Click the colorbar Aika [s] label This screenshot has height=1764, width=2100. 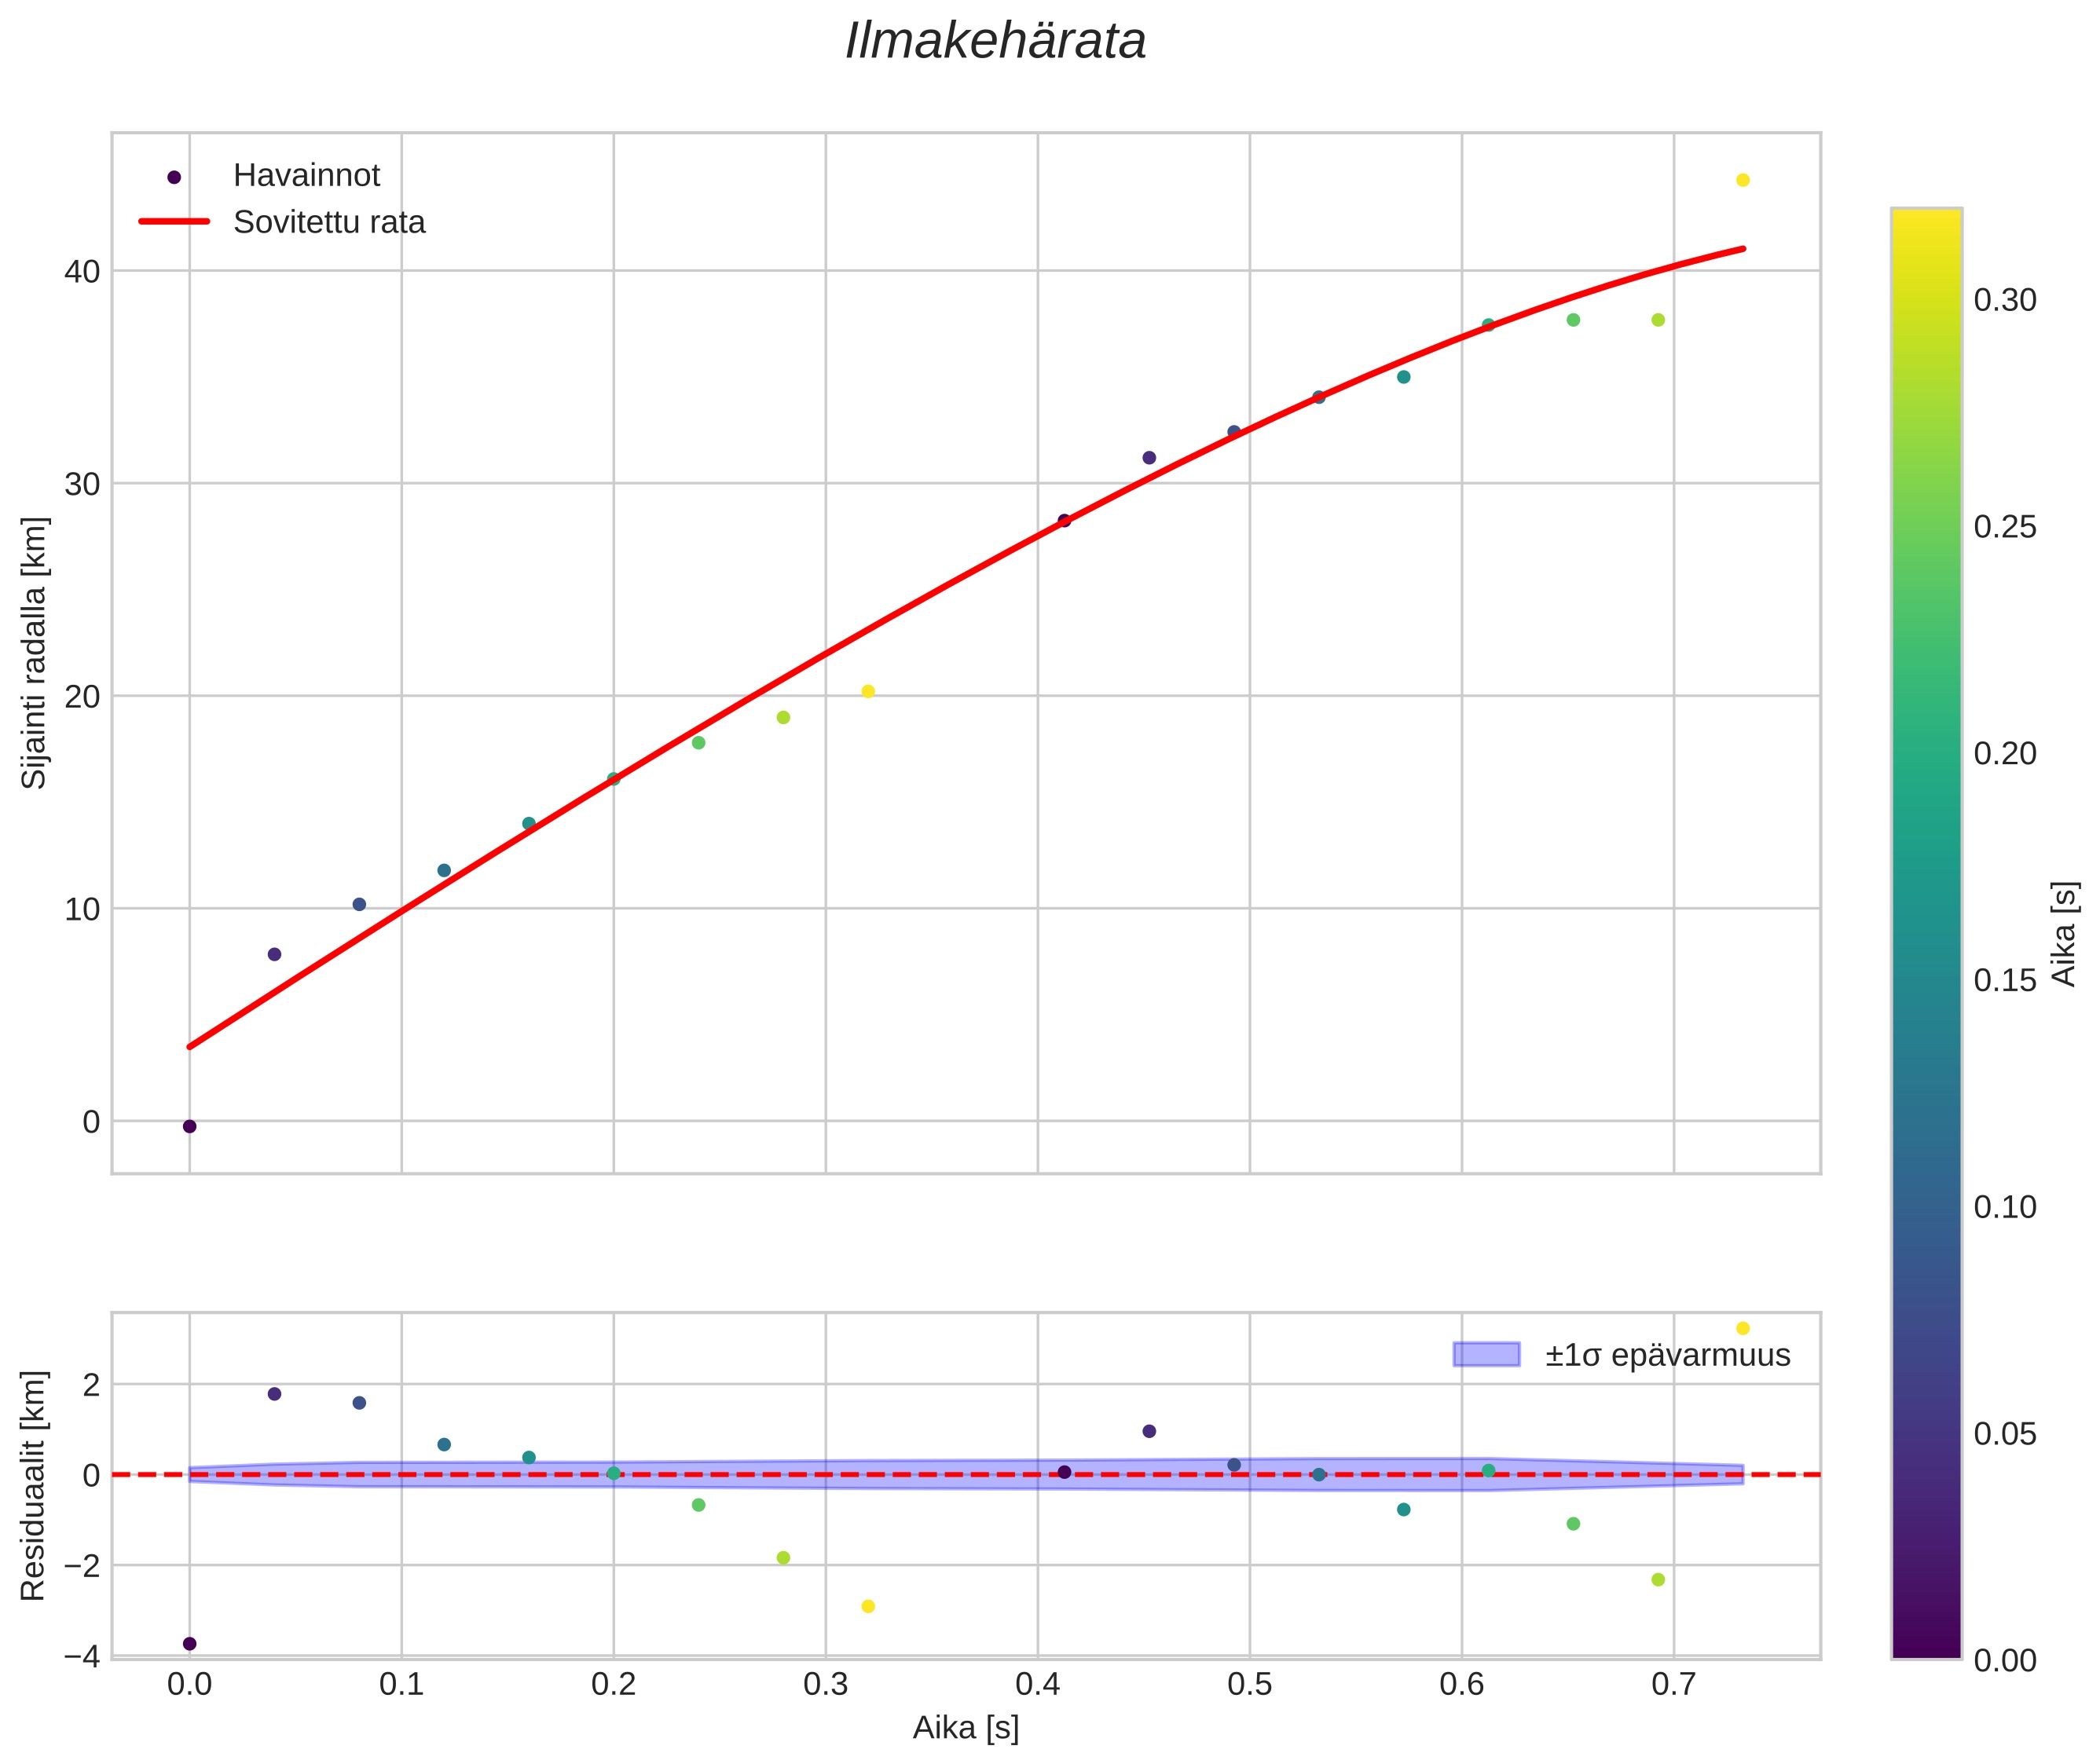(x=2064, y=934)
